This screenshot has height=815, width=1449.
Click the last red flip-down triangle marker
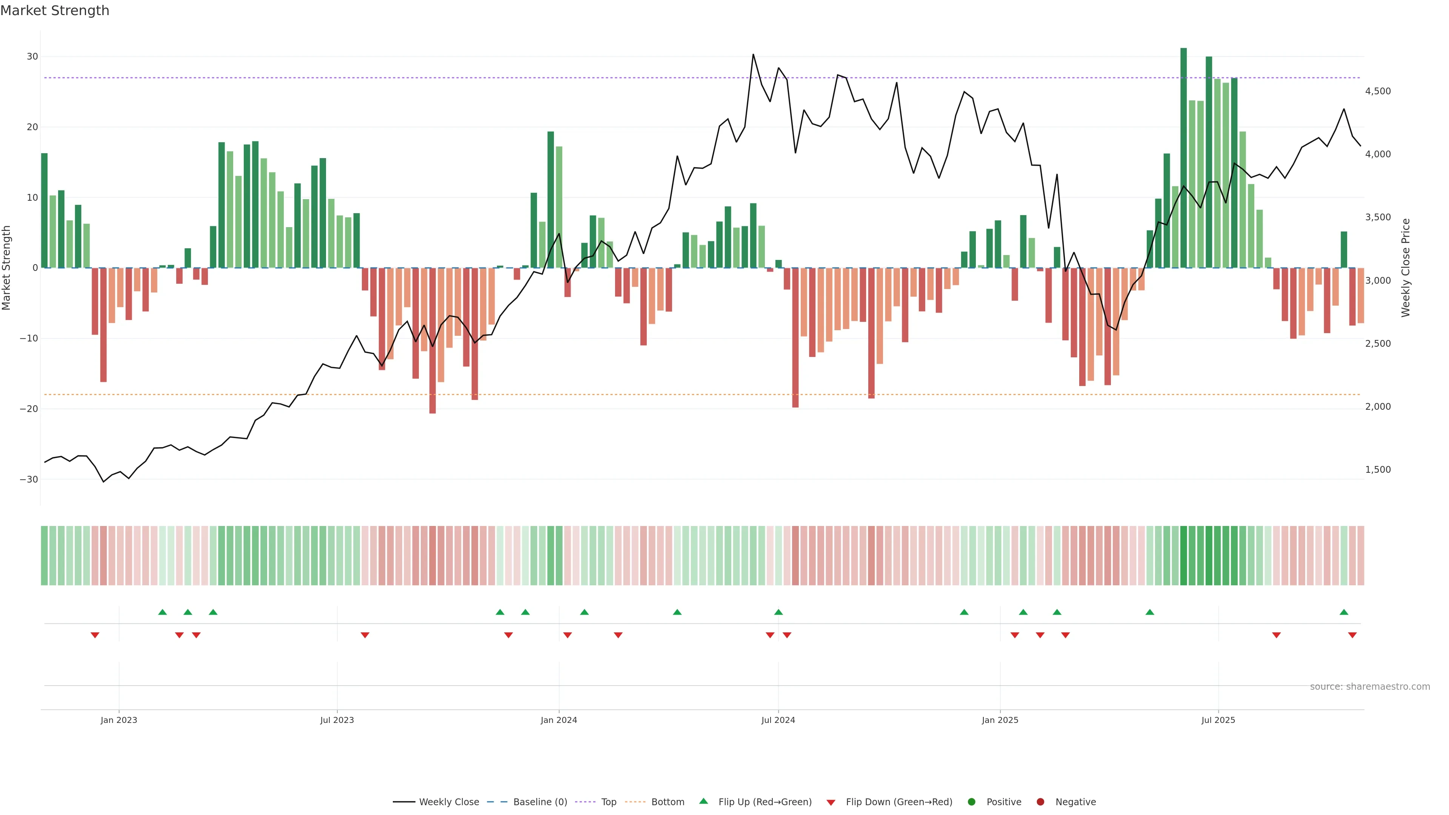point(1352,635)
